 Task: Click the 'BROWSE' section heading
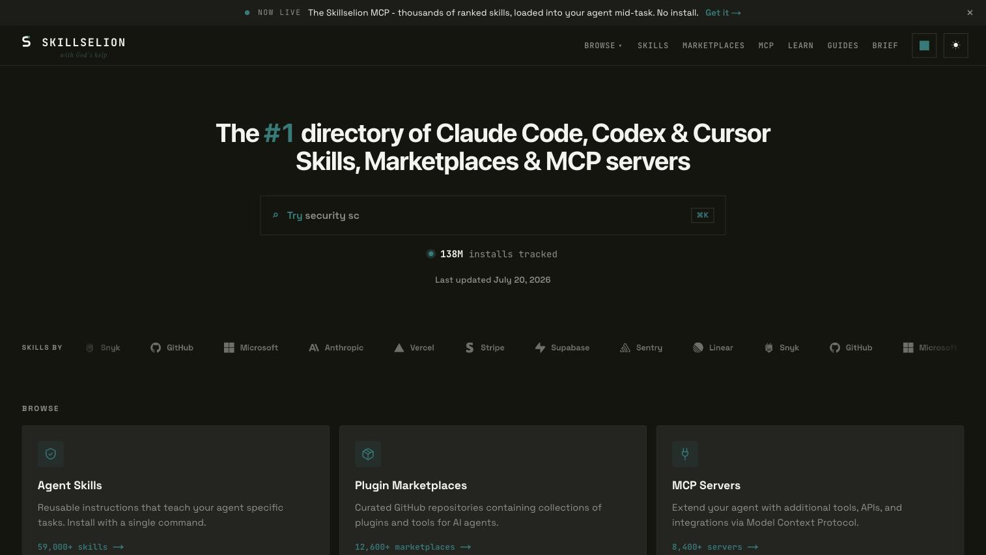[x=40, y=408]
